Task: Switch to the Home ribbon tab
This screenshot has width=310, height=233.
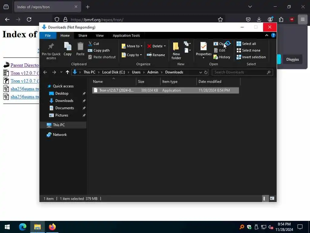Action: [x=65, y=35]
